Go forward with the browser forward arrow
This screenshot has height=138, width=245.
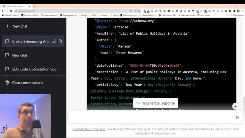(7, 11)
